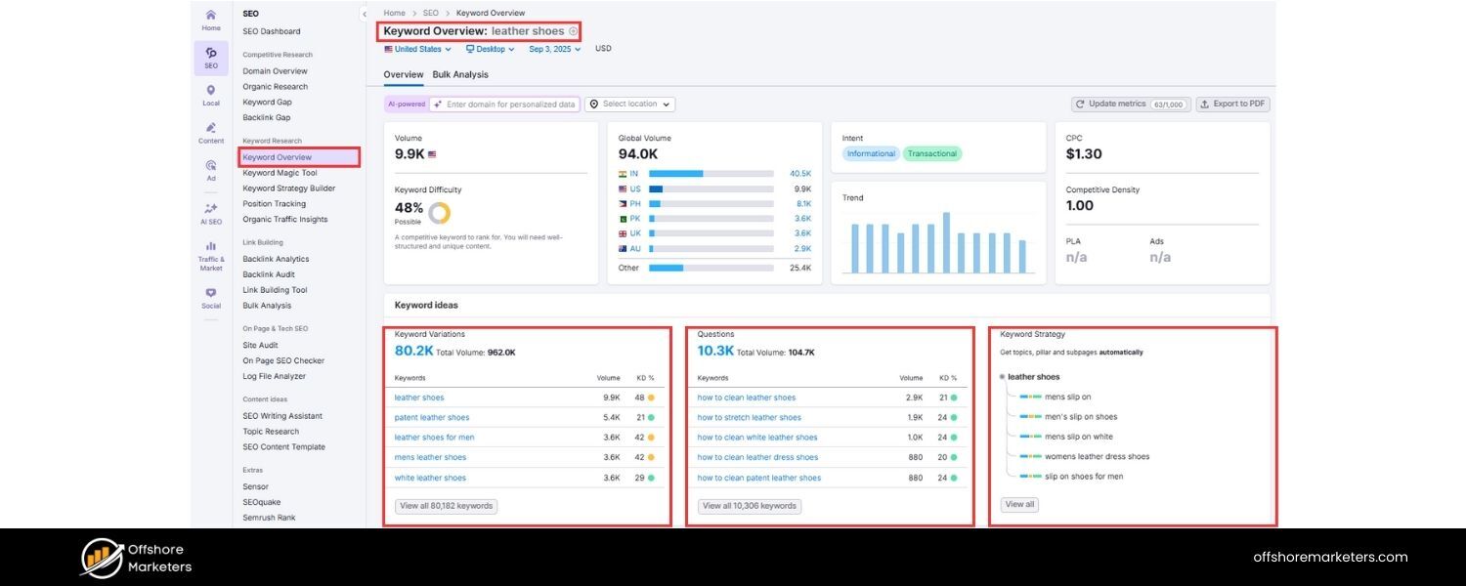Select the Ad section icon
The width and height of the screenshot is (1466, 586).
[211, 166]
